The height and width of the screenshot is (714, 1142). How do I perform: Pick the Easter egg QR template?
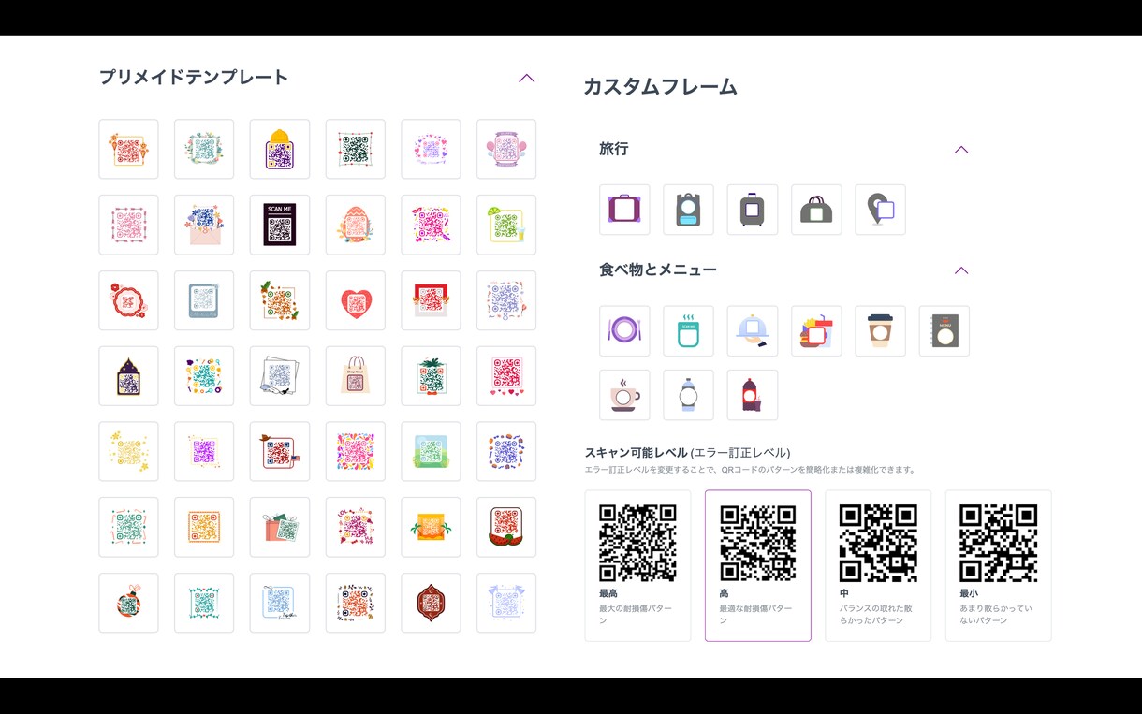pyautogui.click(x=356, y=225)
